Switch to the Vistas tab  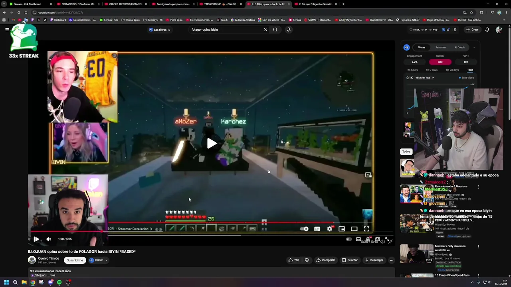click(422, 47)
